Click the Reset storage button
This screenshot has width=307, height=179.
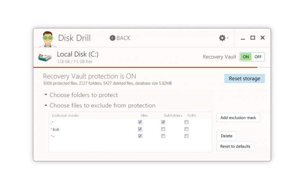coord(244,79)
